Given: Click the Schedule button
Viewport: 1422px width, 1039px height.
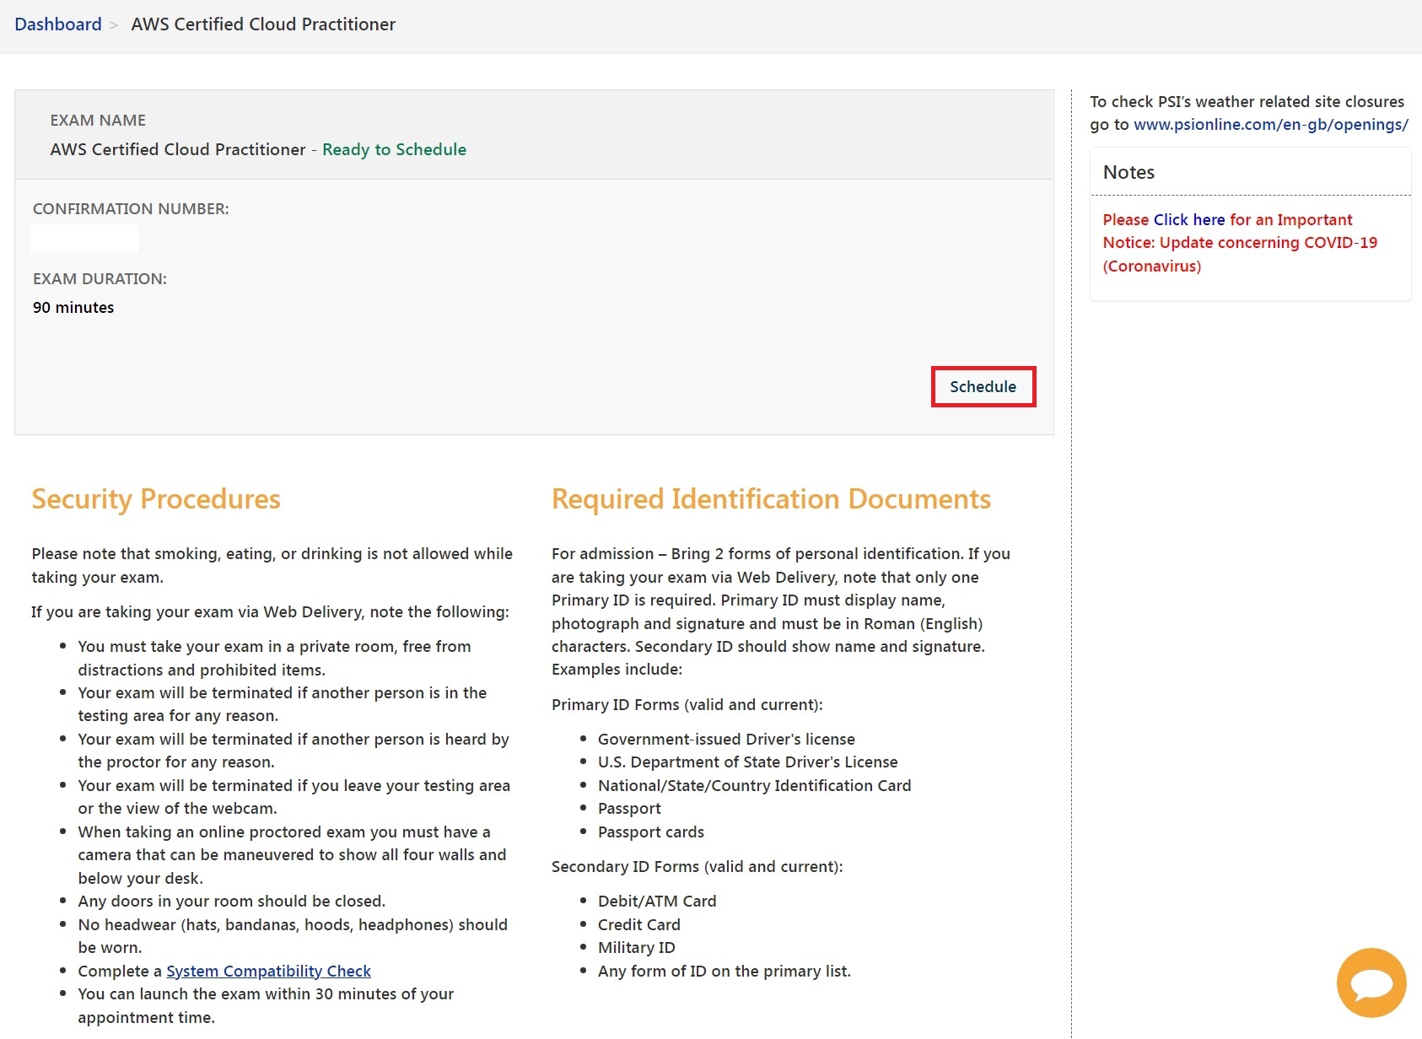Looking at the screenshot, I should pyautogui.click(x=983, y=386).
